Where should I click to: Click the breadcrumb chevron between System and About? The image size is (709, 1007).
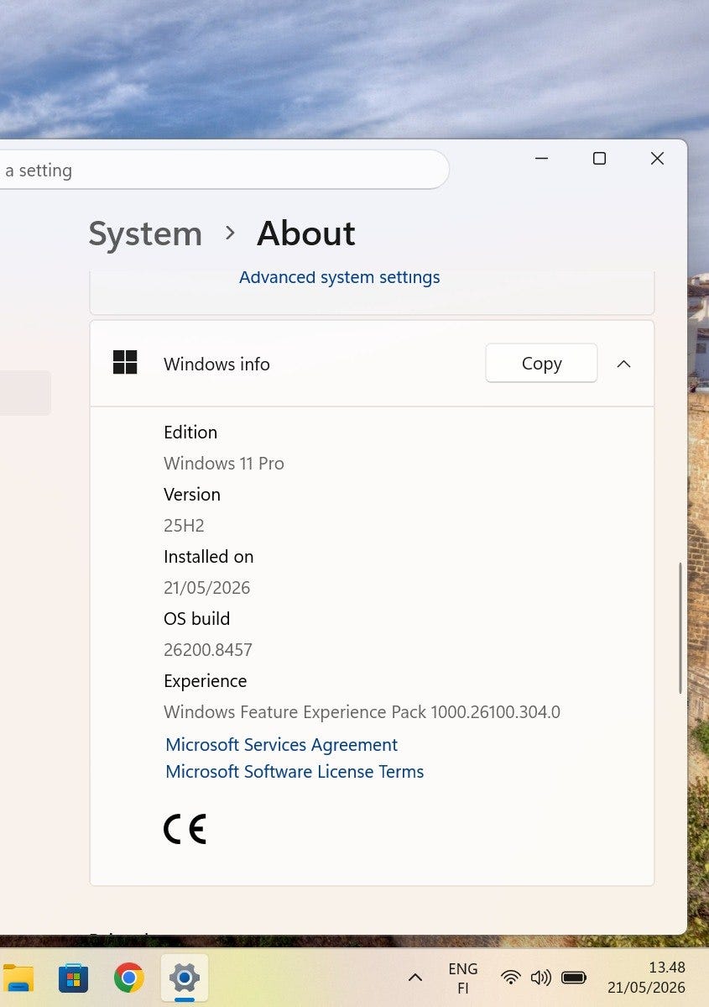pos(230,233)
